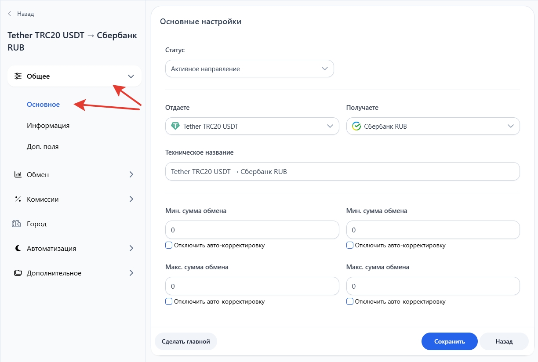Screen dimensions: 538x362
Task: Select the Доп. поля submenu item
Action: pos(43,147)
